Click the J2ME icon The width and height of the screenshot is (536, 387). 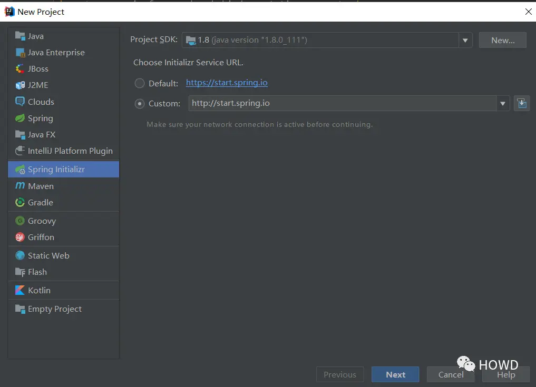tap(20, 85)
